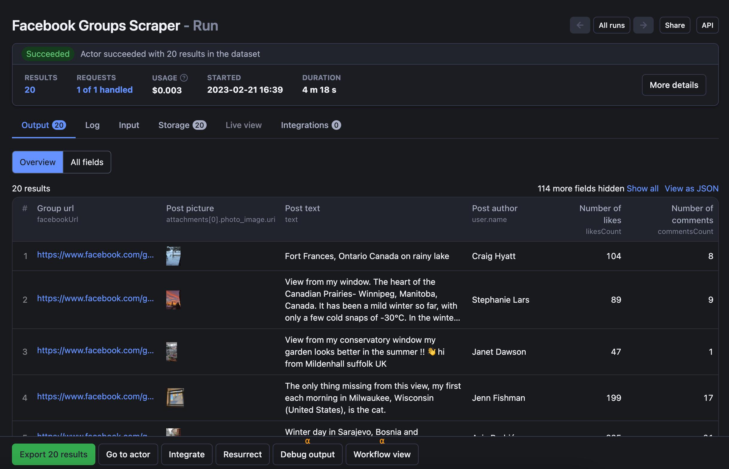Click the Integrate button
Viewport: 729px width, 469px height.
click(187, 454)
